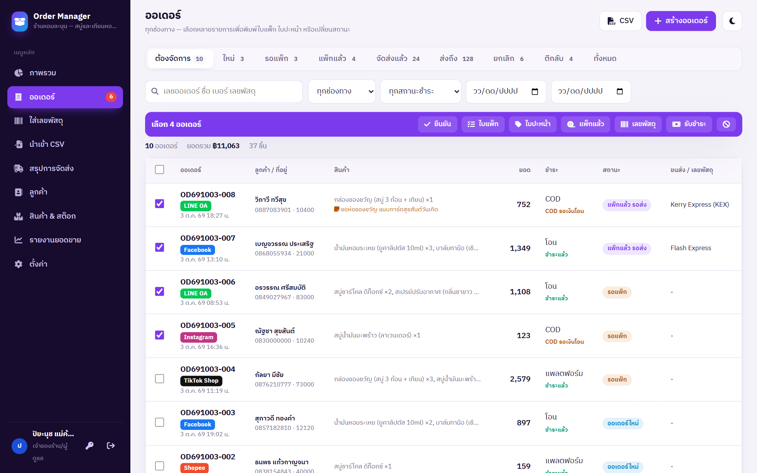Click the สร้างออเดอร์ button
Screen dimensions: 757x473
pos(681,21)
